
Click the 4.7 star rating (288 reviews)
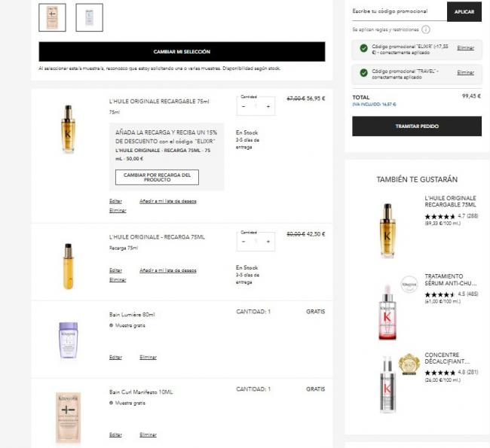pyautogui.click(x=452, y=216)
